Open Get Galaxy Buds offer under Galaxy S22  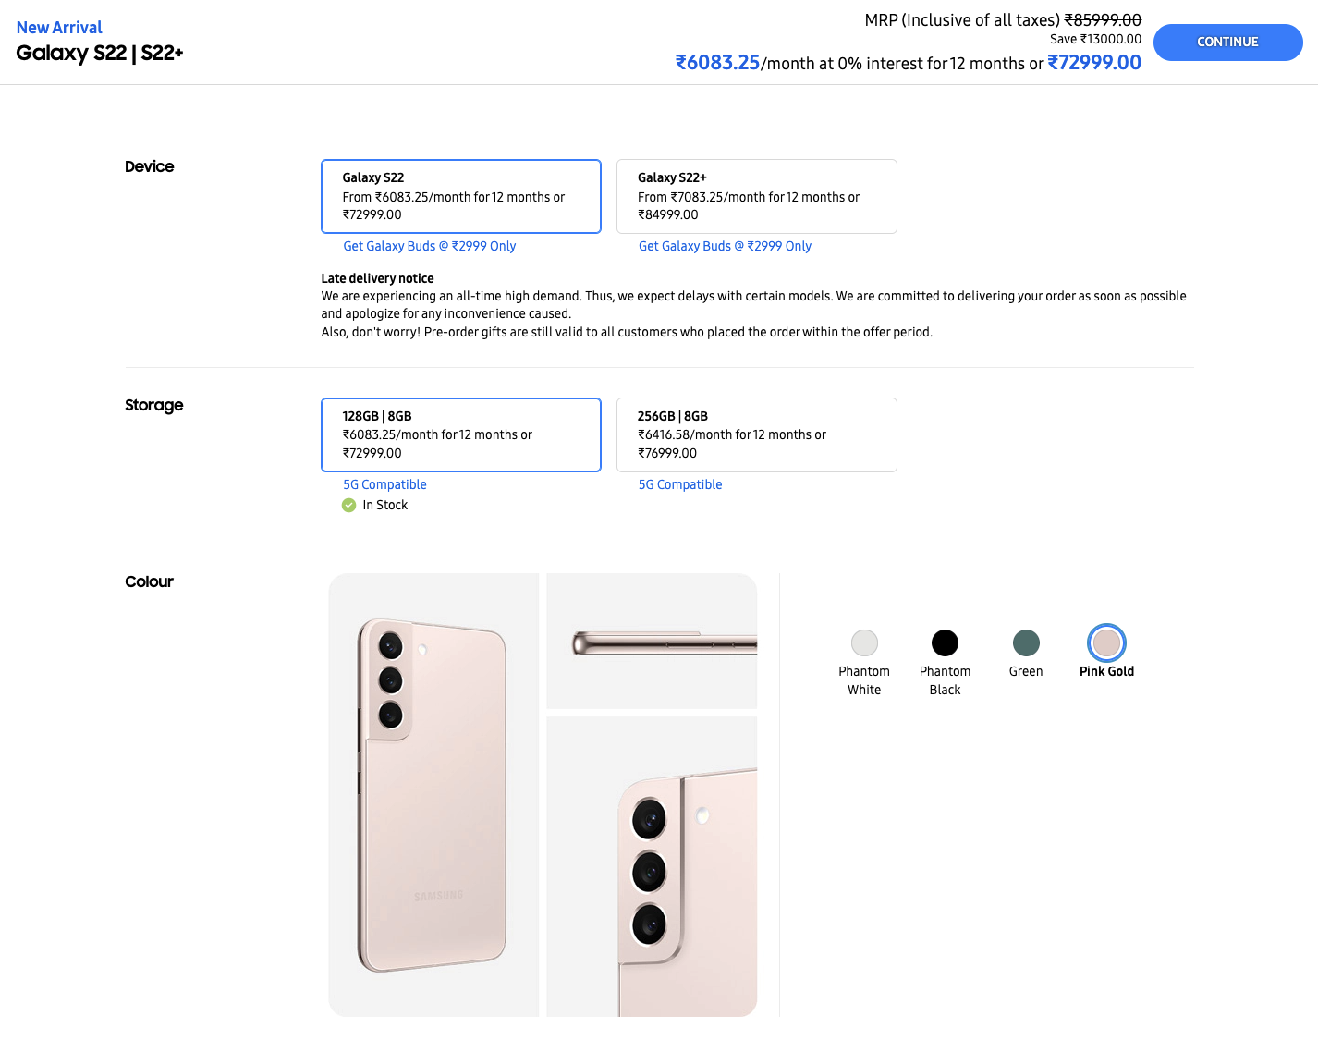pyautogui.click(x=428, y=246)
